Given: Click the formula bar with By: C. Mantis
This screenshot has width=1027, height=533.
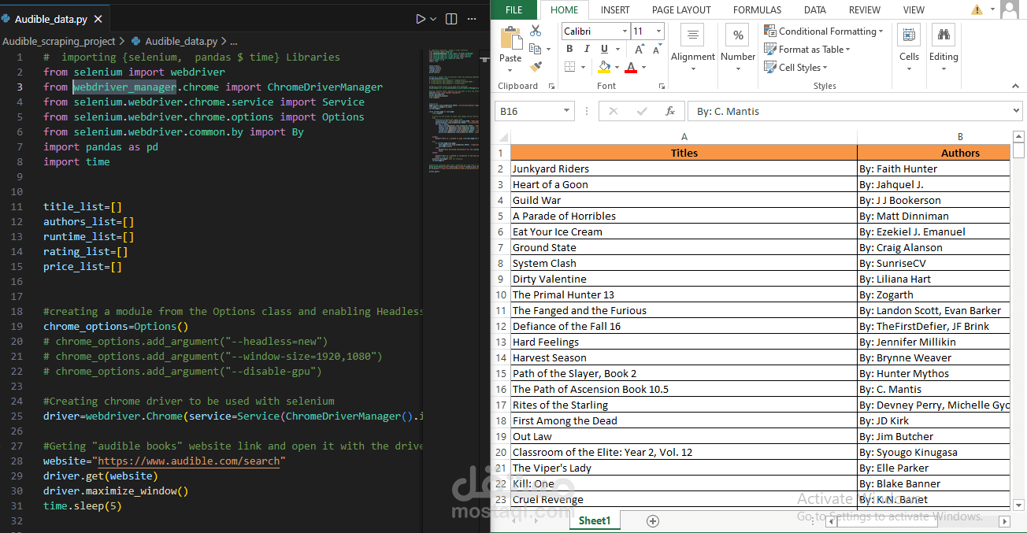Looking at the screenshot, I should [849, 111].
